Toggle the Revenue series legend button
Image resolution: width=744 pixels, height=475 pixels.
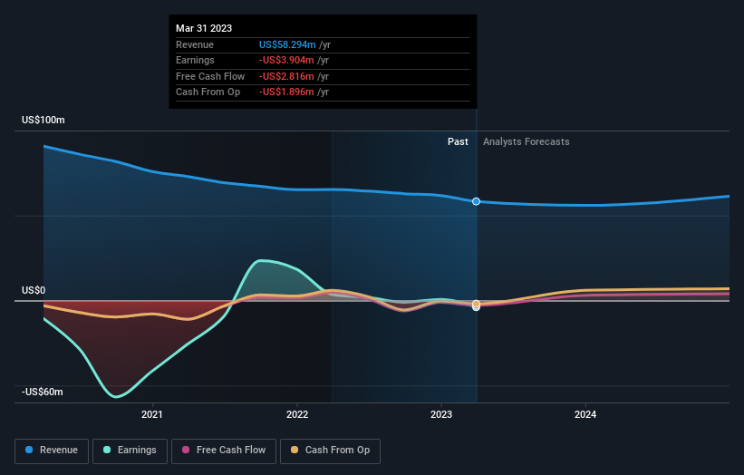pyautogui.click(x=52, y=451)
